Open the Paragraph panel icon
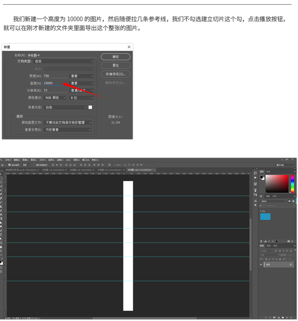 click(x=255, y=206)
